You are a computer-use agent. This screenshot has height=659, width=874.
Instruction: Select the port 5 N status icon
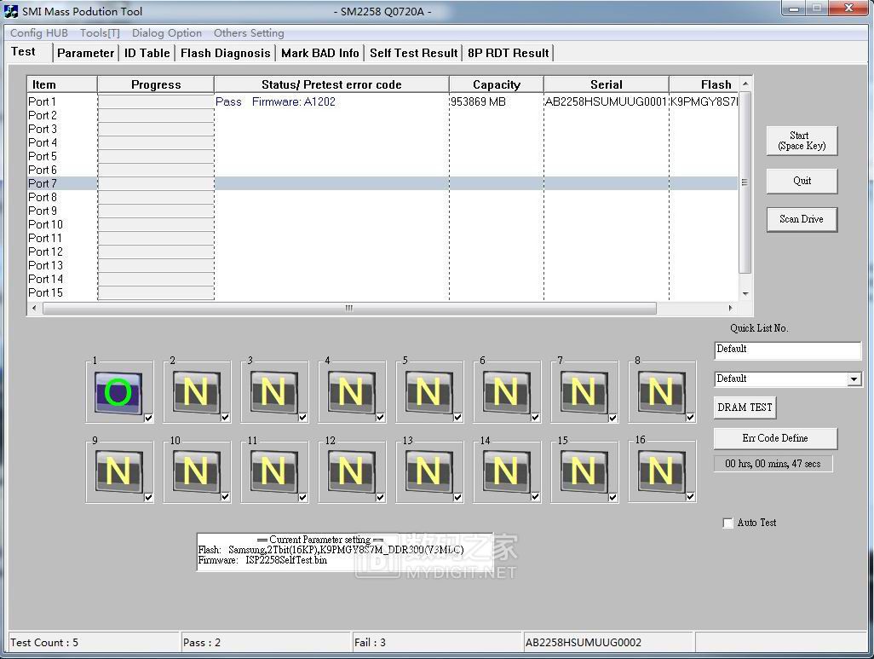click(428, 392)
